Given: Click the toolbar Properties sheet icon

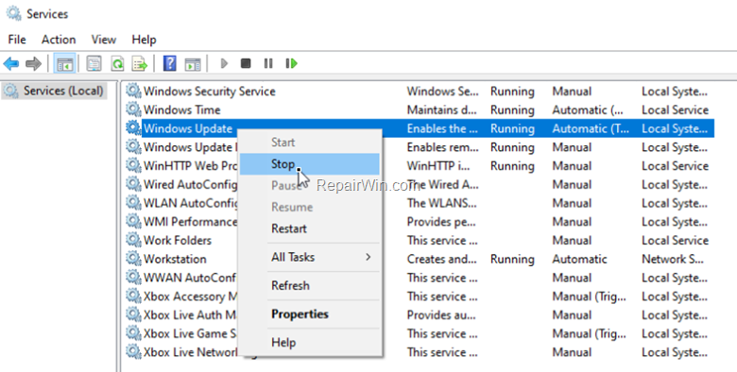Looking at the screenshot, I should point(94,63).
